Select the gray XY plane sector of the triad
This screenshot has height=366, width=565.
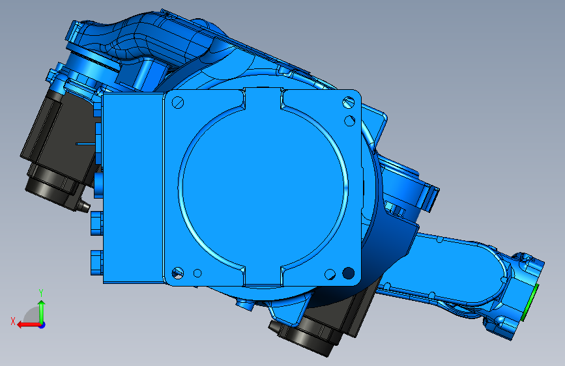point(31,316)
